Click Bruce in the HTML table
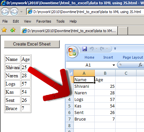The width and height of the screenshot is (144, 132). click(x=12, y=108)
